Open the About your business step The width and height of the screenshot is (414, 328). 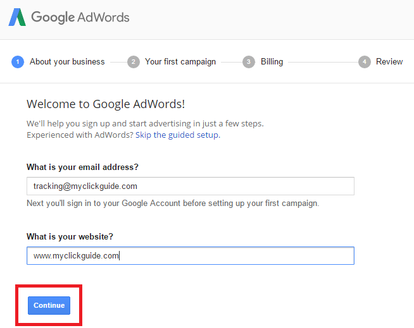[67, 62]
